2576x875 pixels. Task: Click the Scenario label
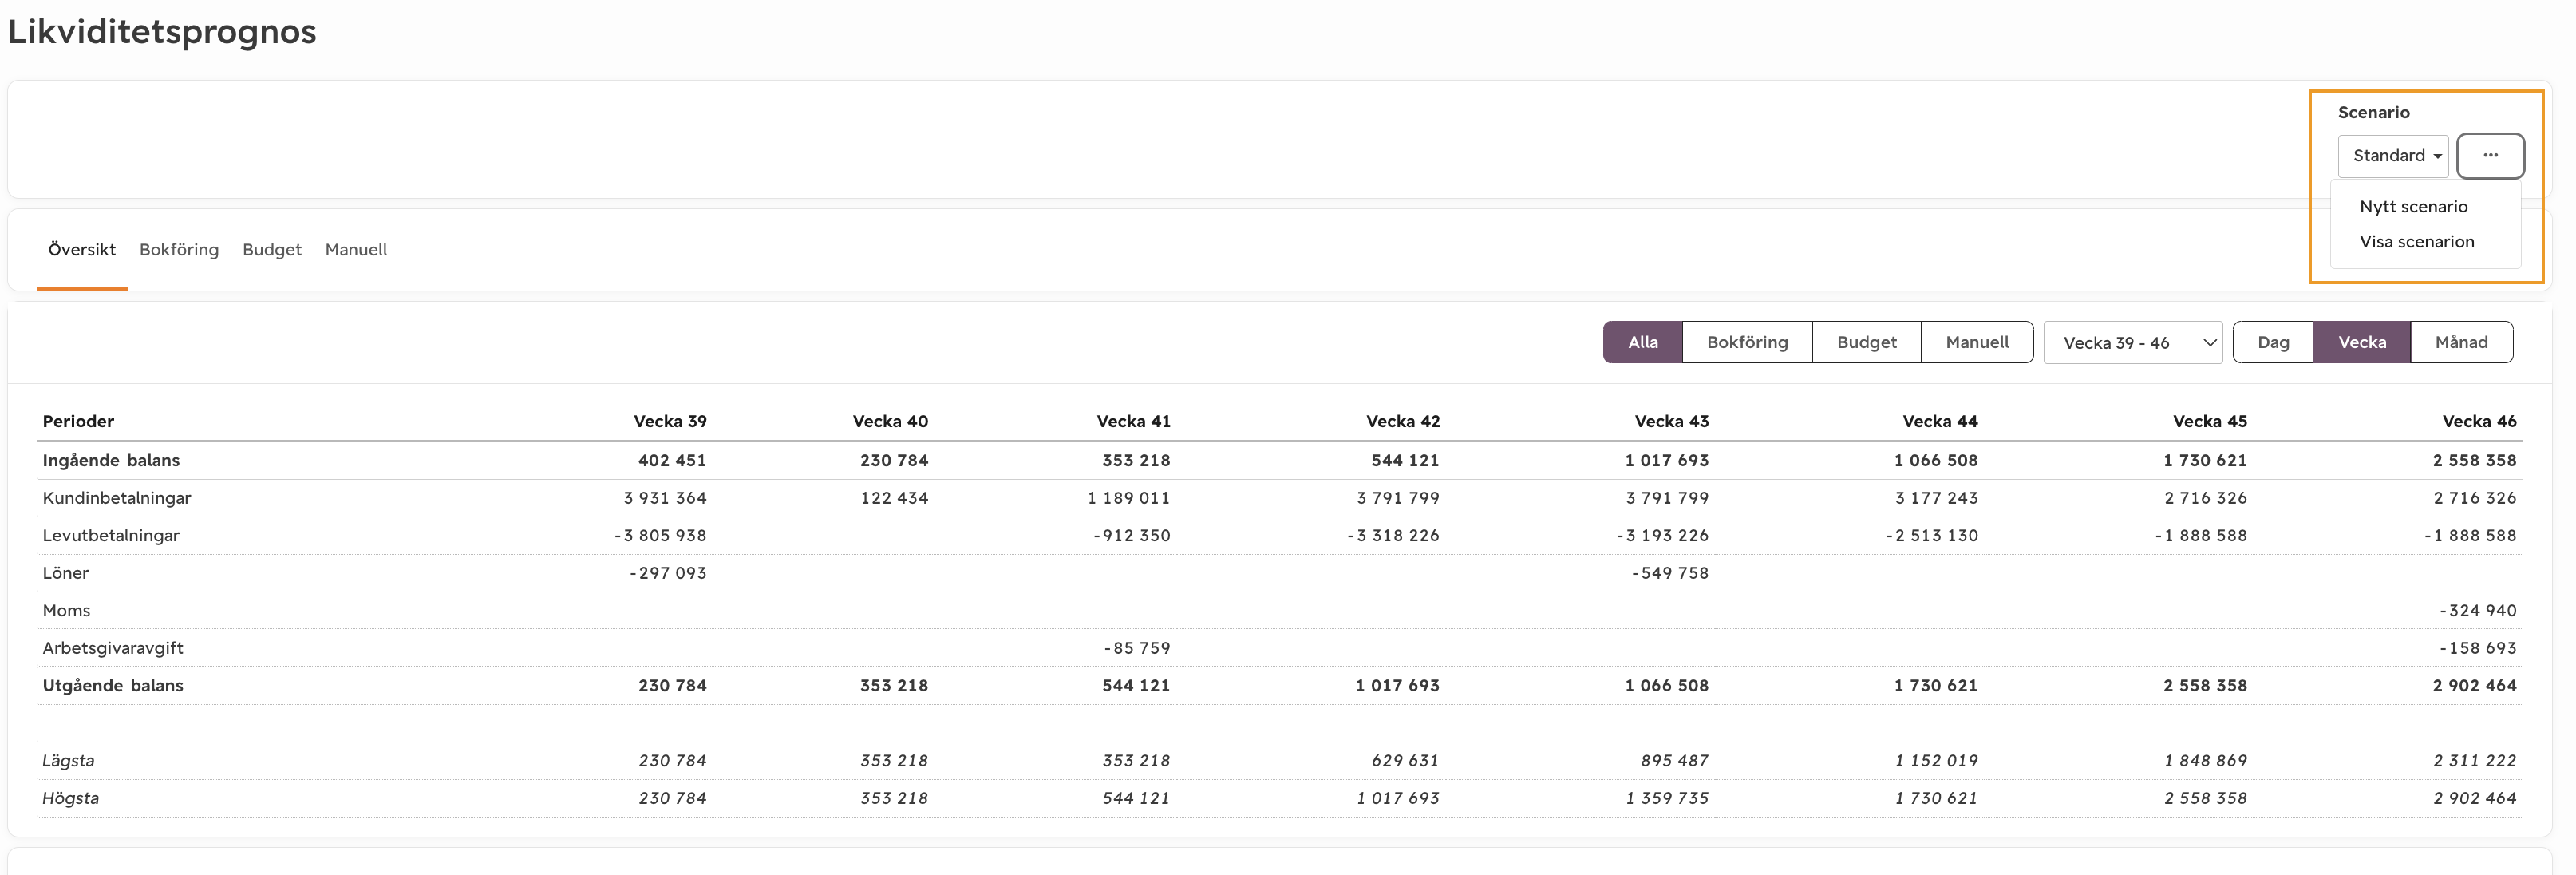point(2373,113)
